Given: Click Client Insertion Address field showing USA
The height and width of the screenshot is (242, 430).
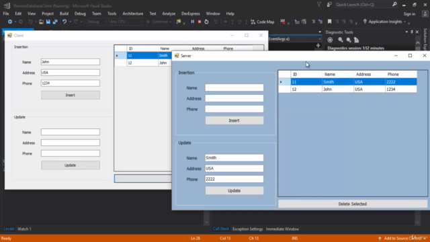Looking at the screenshot, I should point(70,73).
